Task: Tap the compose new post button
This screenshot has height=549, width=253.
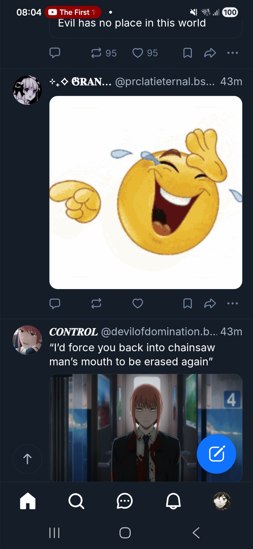Action: tap(216, 454)
